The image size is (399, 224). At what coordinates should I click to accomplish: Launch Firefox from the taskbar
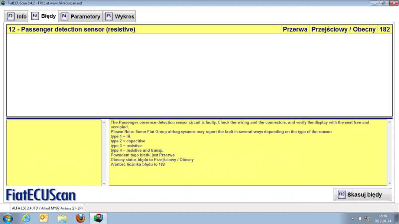[x=80, y=218]
